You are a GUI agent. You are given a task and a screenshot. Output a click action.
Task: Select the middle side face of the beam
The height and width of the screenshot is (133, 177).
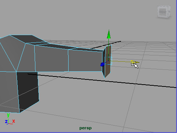point(51,58)
